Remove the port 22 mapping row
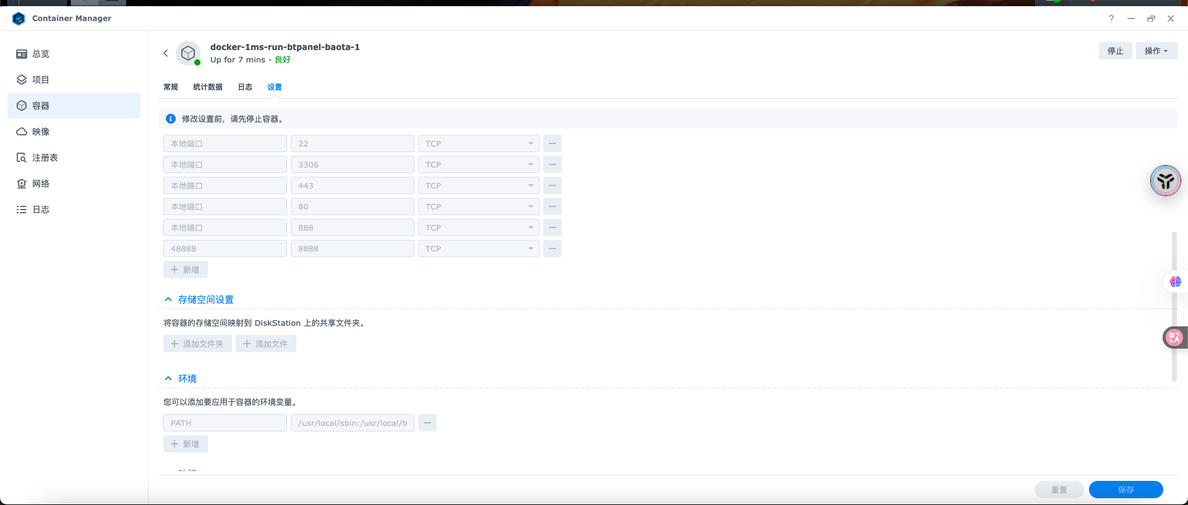Screen dimensions: 1188x505 coord(553,143)
